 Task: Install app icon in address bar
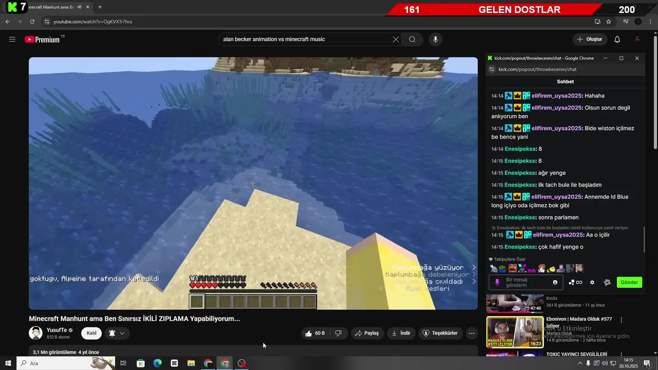point(597,22)
